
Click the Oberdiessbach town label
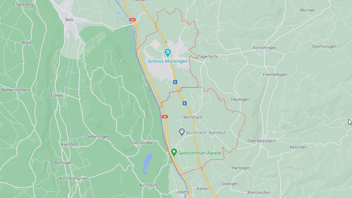[x=261, y=141]
